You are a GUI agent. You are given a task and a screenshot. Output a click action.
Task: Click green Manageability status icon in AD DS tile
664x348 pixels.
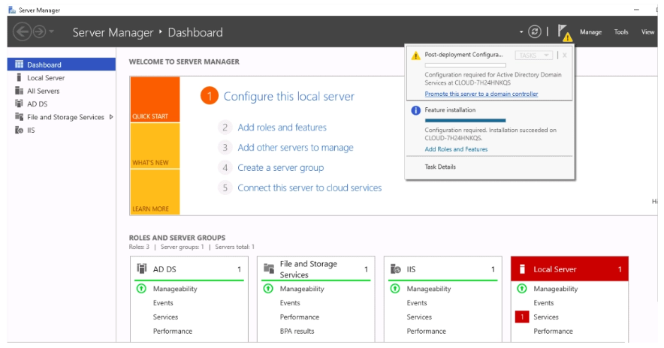(x=141, y=289)
